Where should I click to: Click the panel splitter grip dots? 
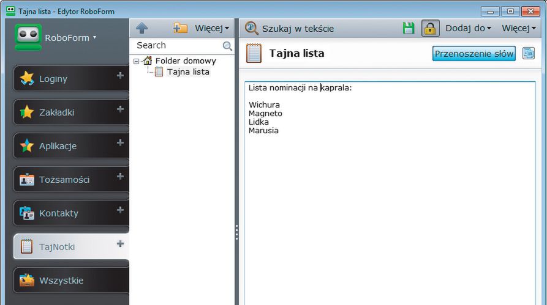tap(237, 232)
